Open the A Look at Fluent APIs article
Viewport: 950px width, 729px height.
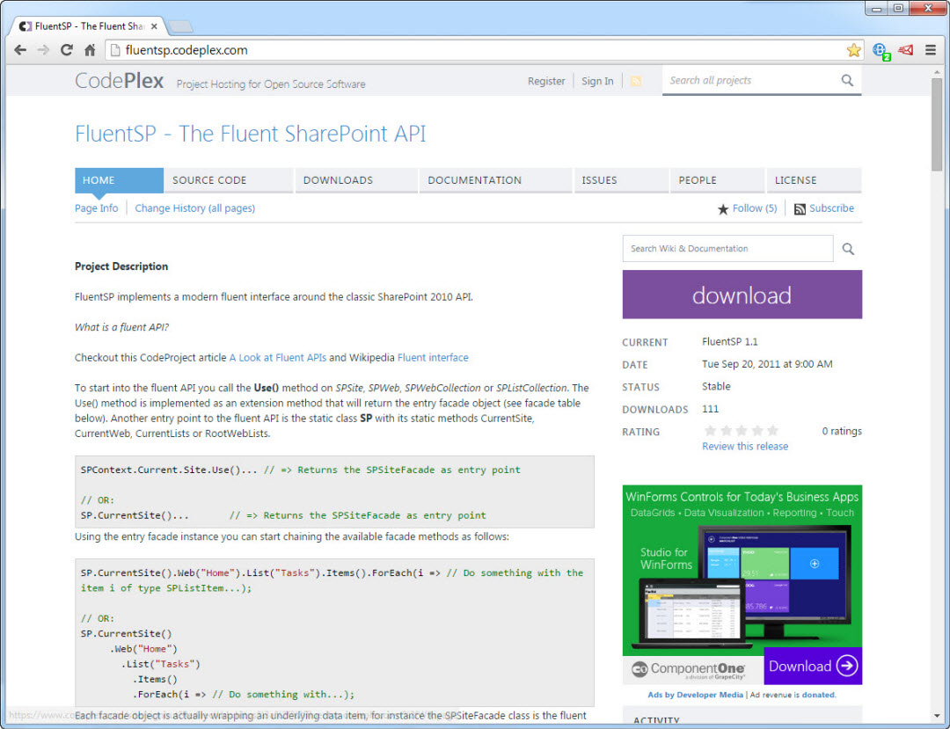pos(277,358)
